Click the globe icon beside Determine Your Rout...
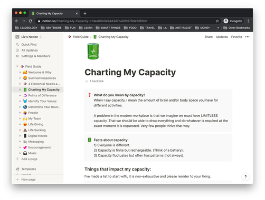This screenshot has width=265, height=200. click(25, 107)
